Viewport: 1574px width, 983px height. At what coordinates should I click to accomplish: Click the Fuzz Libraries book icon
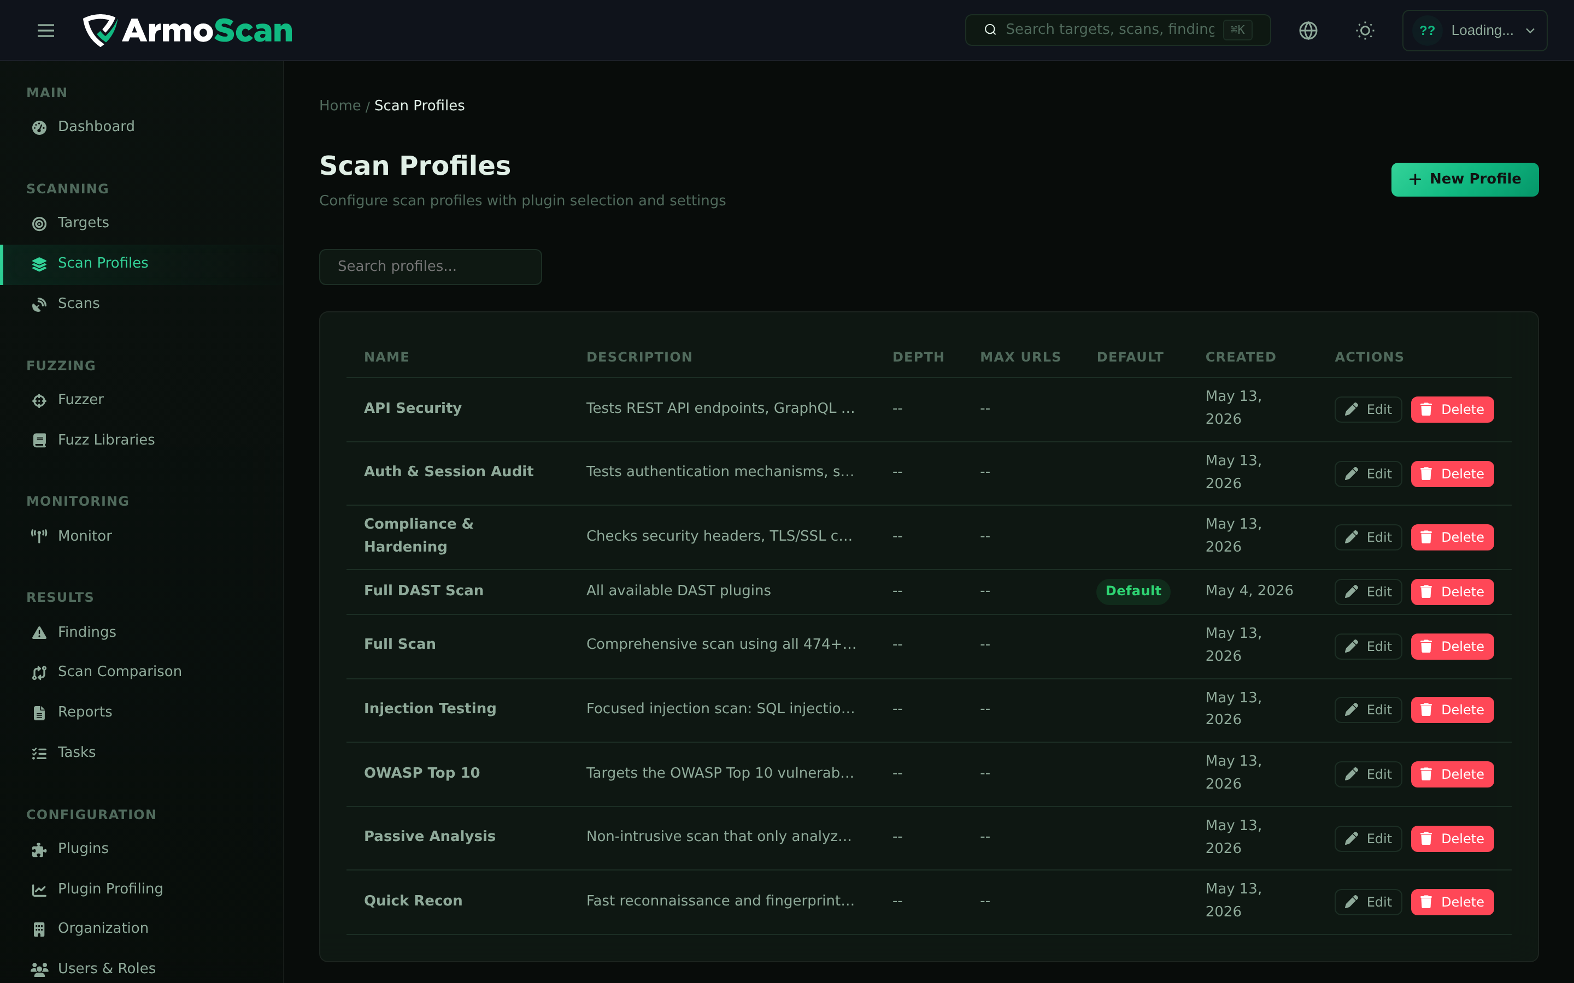pyautogui.click(x=40, y=441)
